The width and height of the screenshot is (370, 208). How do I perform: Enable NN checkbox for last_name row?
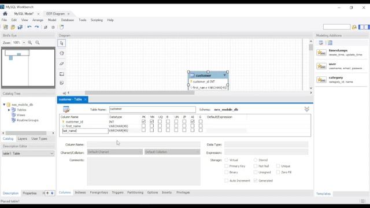tap(151, 130)
